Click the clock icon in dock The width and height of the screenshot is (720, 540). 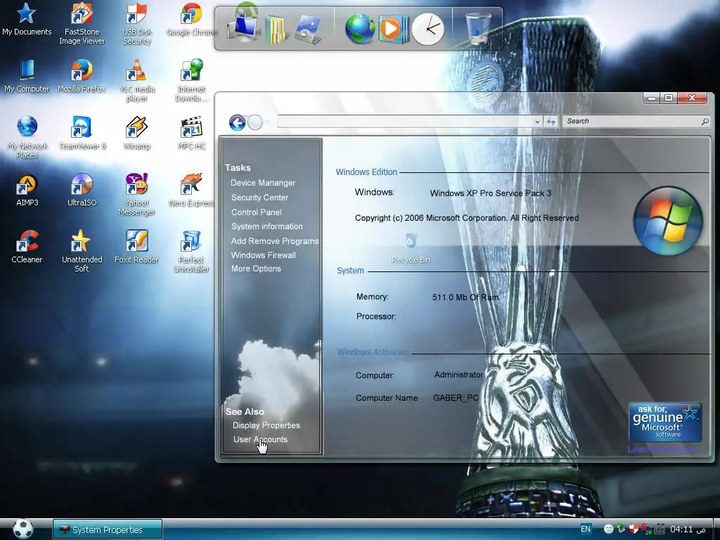click(x=428, y=29)
